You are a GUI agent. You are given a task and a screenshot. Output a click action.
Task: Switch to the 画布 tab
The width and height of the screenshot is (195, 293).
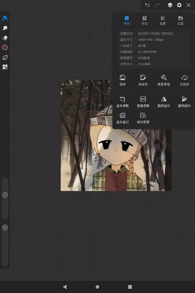click(126, 21)
